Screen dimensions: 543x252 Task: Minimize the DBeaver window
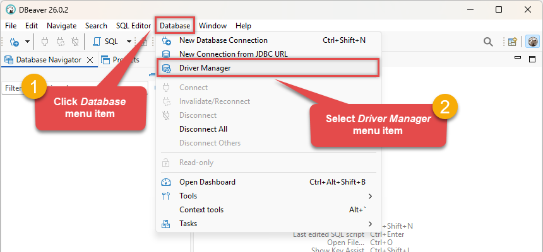470,9
